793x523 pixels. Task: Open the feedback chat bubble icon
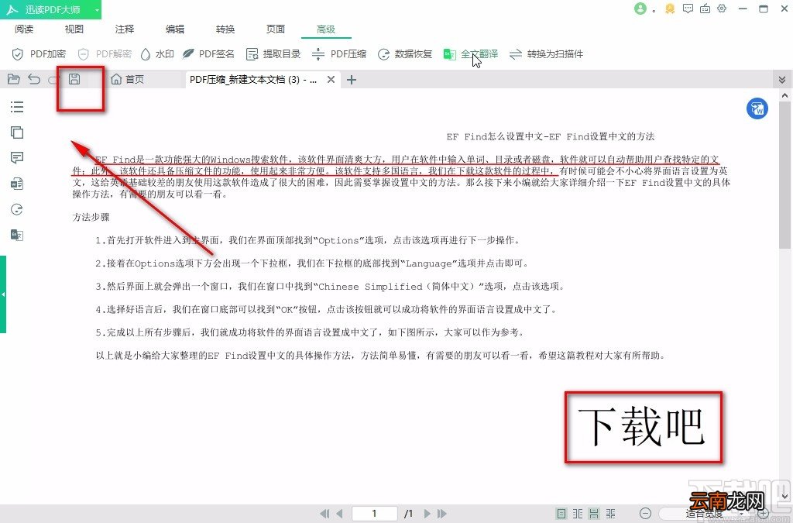[x=688, y=9]
